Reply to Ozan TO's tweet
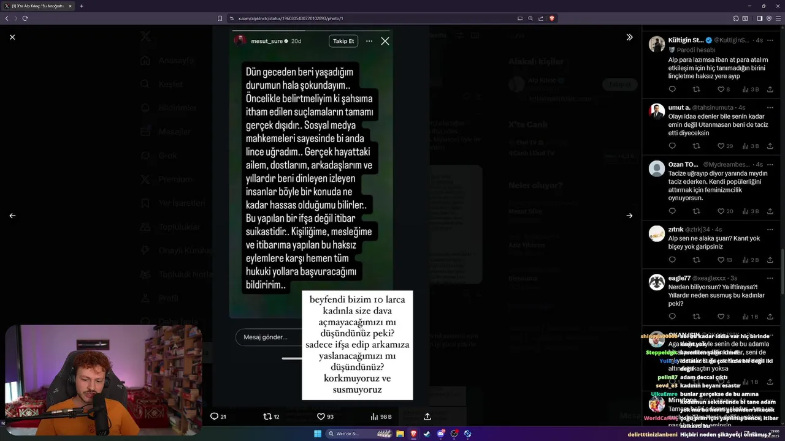 pos(672,211)
